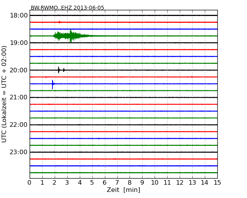The height and width of the screenshot is (198, 247).
Task: Click the smaller second black spike on 20:00 trace
Action: pos(63,70)
